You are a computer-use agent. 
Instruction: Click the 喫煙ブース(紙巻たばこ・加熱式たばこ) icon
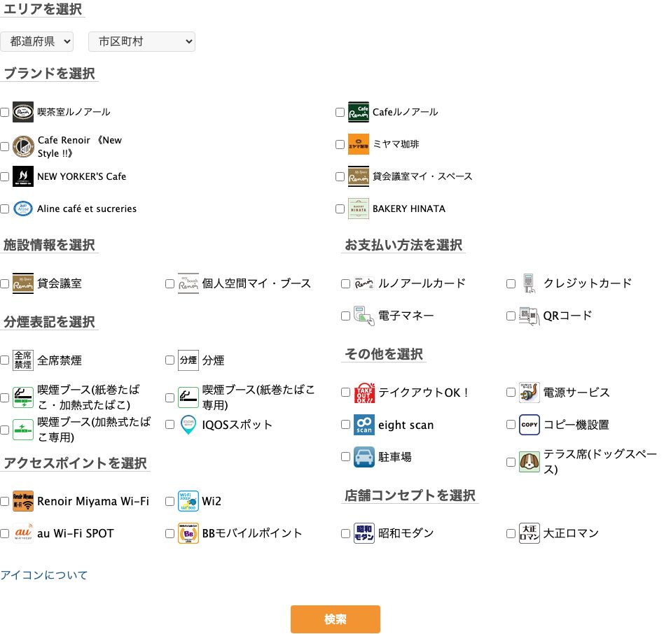click(23, 397)
